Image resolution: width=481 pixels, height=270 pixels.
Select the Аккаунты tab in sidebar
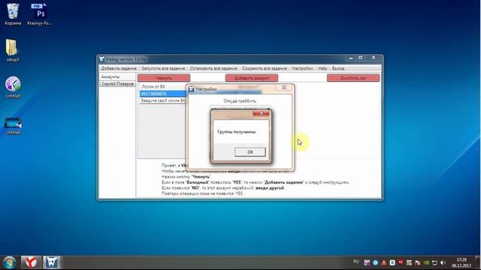(110, 76)
